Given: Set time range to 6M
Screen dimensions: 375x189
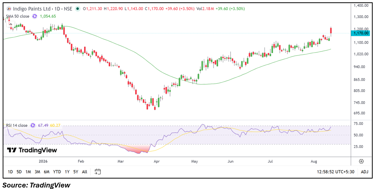Looking at the screenshot, I should coord(47,172).
